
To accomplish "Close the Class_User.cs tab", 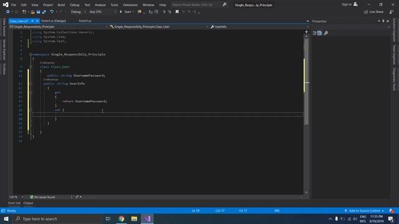I will click(x=37, y=21).
